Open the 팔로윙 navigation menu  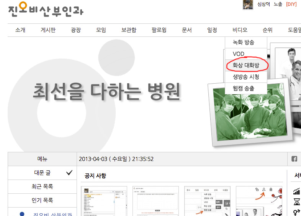coord(159,30)
